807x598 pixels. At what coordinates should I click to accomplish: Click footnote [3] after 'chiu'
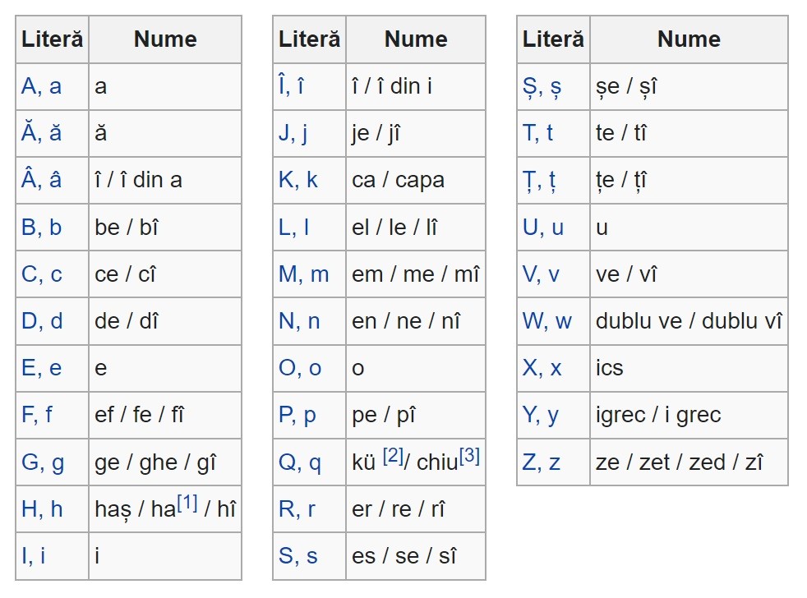tap(469, 456)
